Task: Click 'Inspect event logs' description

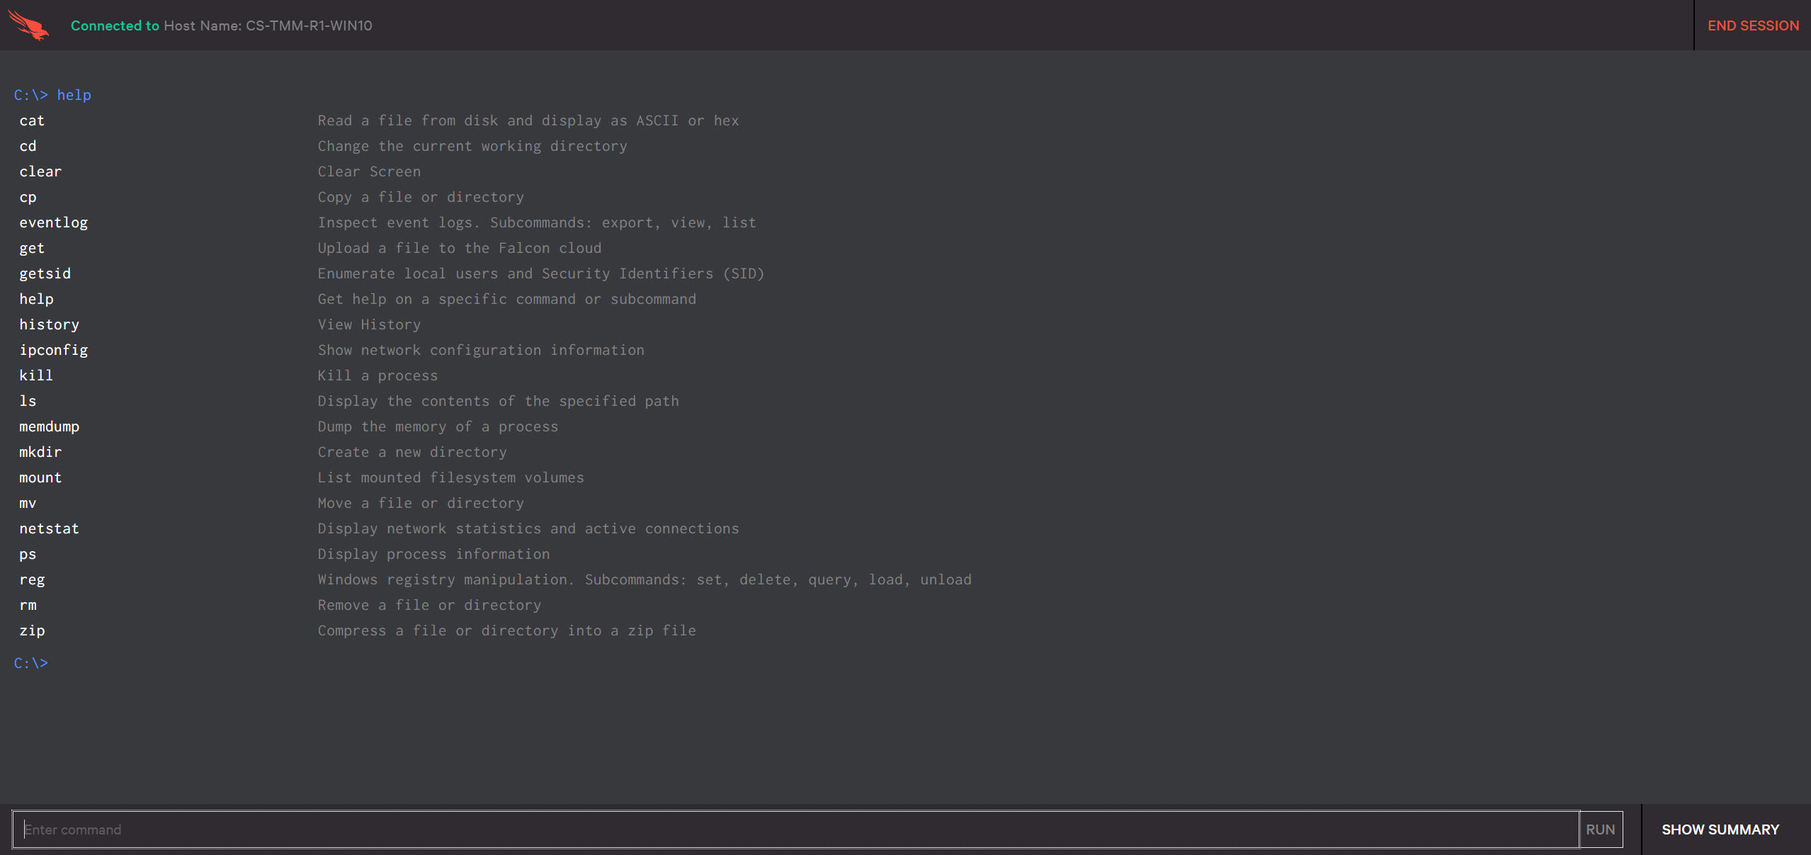Action: 537,222
